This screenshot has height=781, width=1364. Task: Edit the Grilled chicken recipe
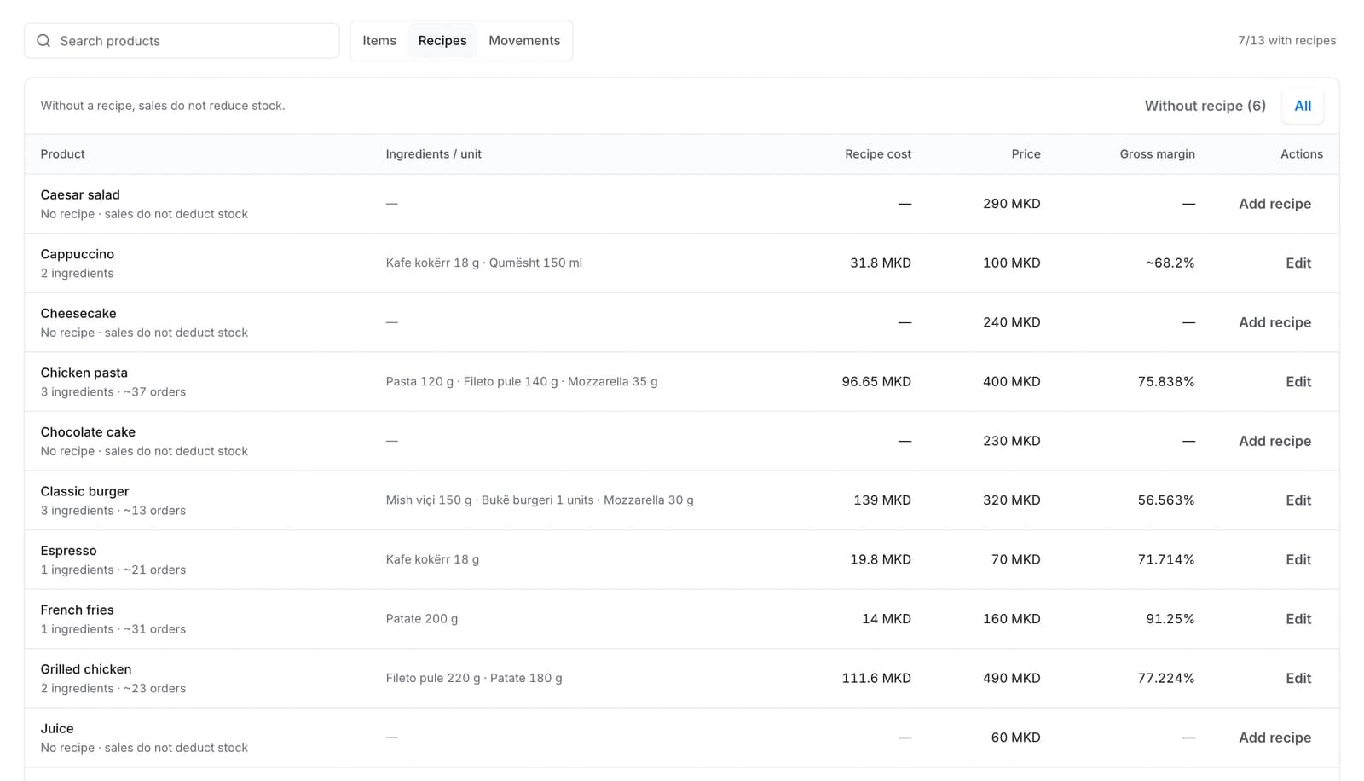1298,678
